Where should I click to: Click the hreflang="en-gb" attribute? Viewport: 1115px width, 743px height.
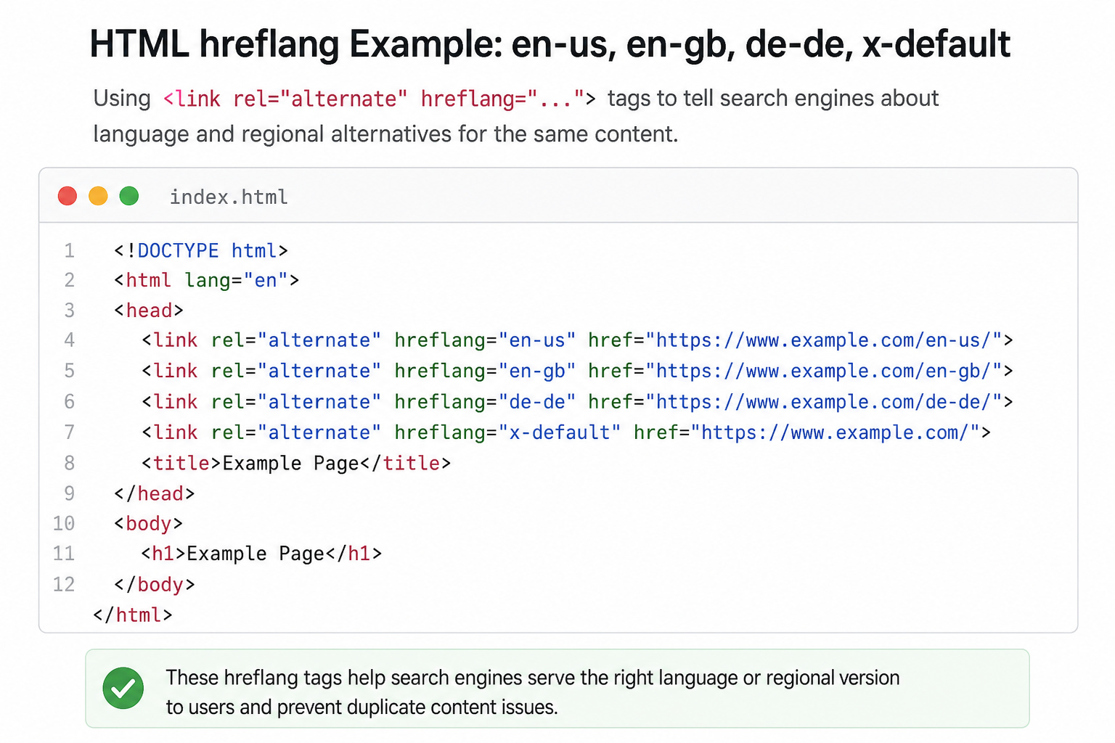[x=485, y=371]
